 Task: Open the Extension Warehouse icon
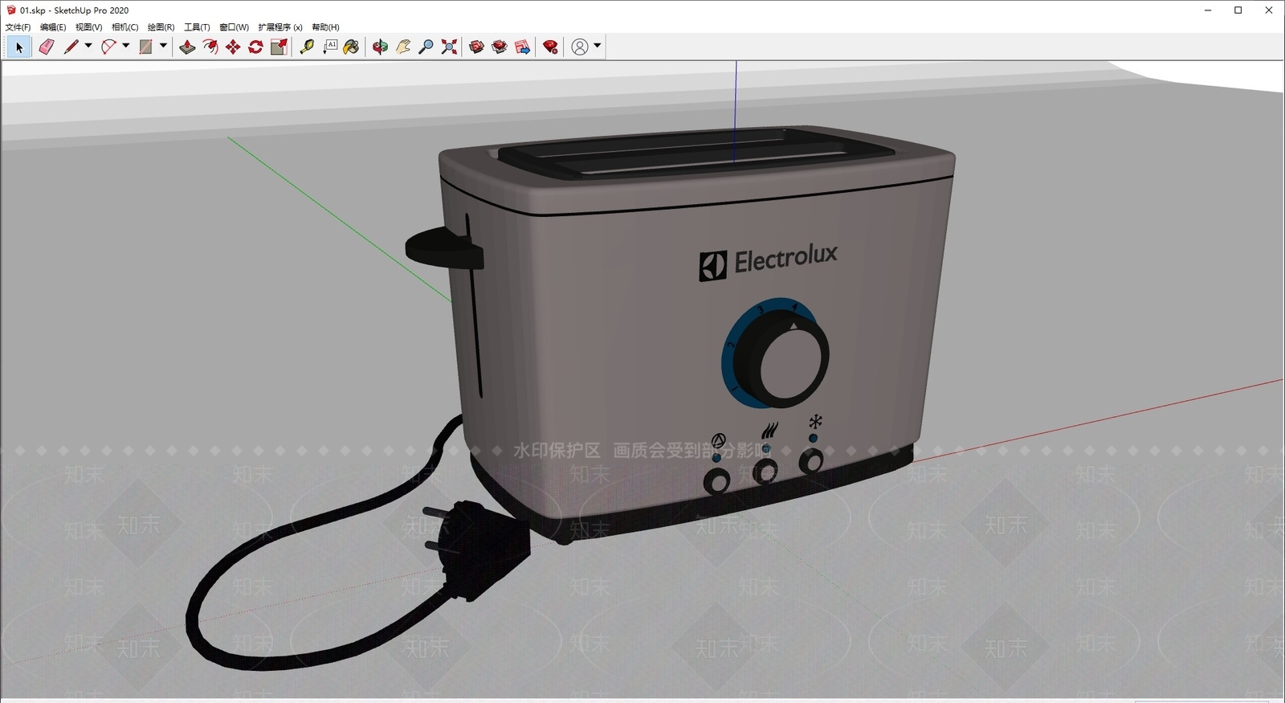pyautogui.click(x=500, y=47)
